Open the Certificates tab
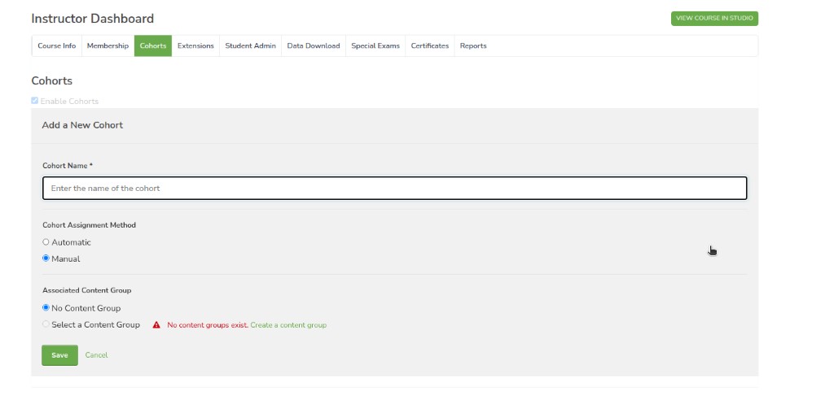834x408 pixels. tap(430, 46)
